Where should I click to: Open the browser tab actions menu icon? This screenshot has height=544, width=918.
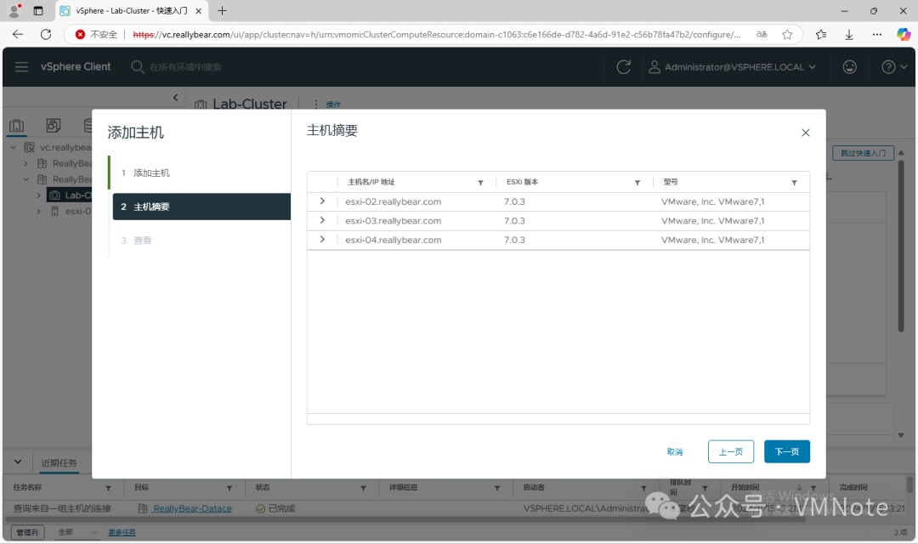point(38,10)
